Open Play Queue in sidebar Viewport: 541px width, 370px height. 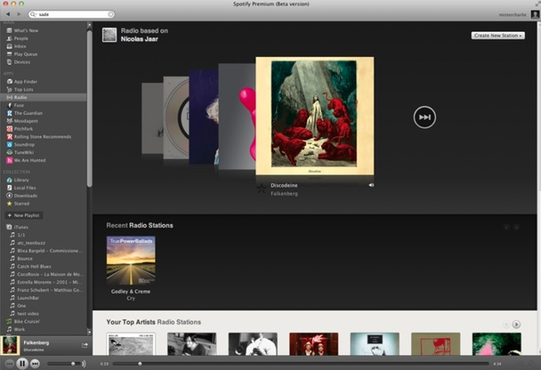pos(26,54)
